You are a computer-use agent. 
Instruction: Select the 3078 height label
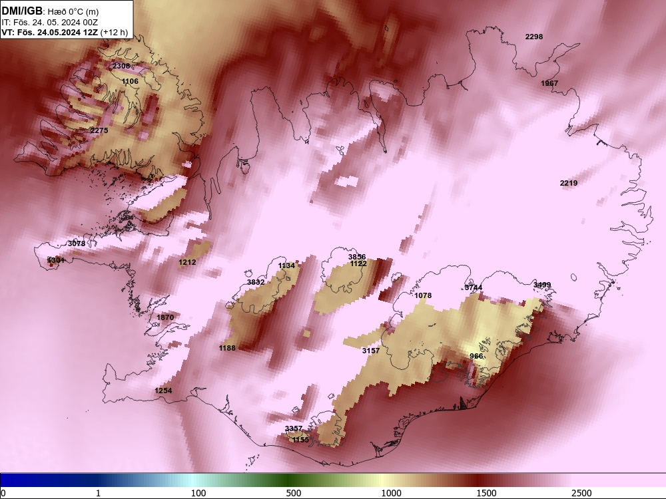pos(77,244)
